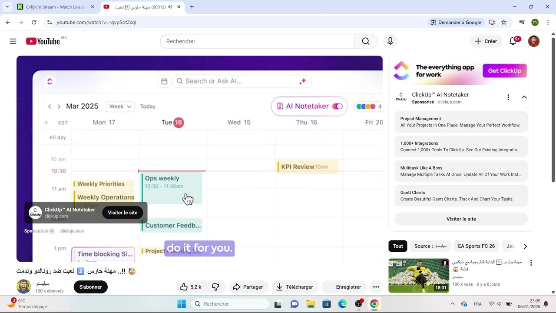This screenshot has height=313, width=556.
Task: Open more actions ellipsis under video
Action: [x=376, y=287]
